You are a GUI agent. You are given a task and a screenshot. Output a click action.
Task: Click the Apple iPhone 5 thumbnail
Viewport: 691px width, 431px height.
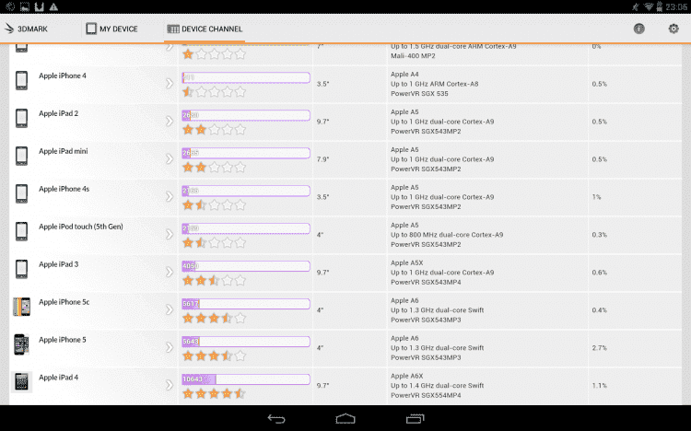[x=21, y=344]
